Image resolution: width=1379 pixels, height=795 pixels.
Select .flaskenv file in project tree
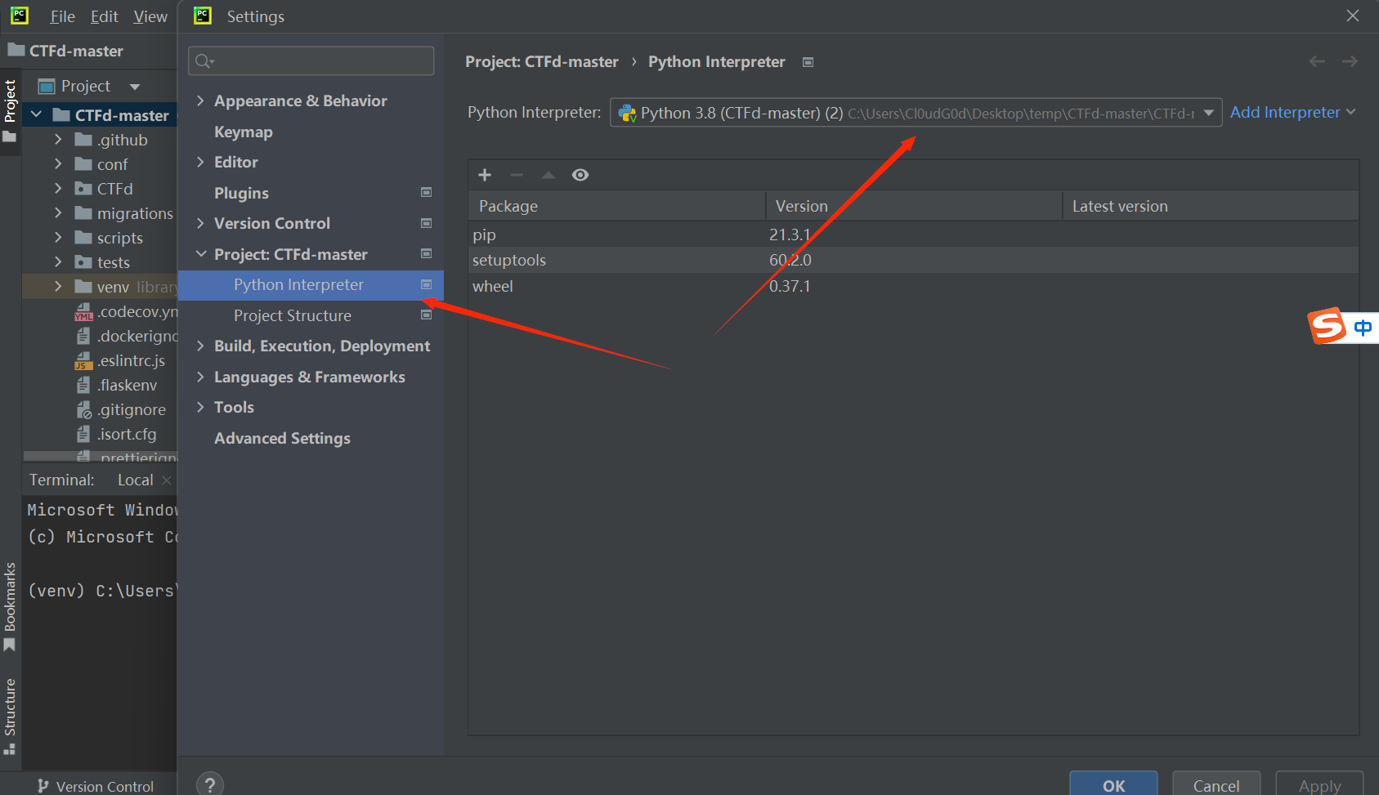click(x=127, y=385)
